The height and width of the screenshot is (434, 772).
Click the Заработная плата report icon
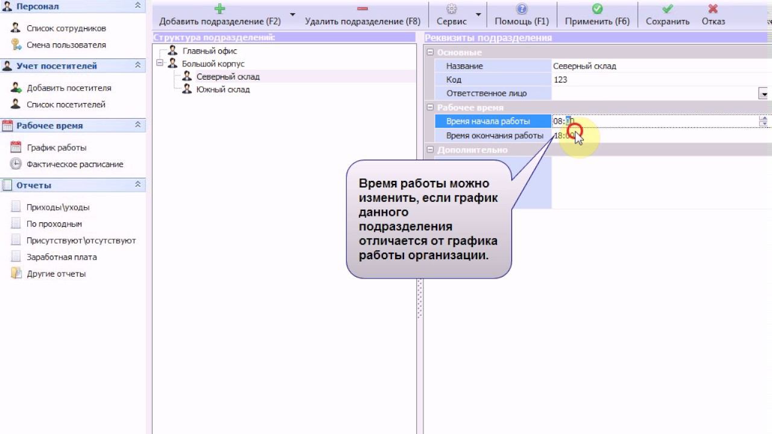16,257
